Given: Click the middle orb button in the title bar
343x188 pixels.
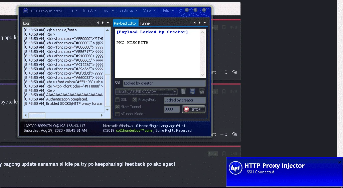Looking at the screenshot, I should 195,10.
